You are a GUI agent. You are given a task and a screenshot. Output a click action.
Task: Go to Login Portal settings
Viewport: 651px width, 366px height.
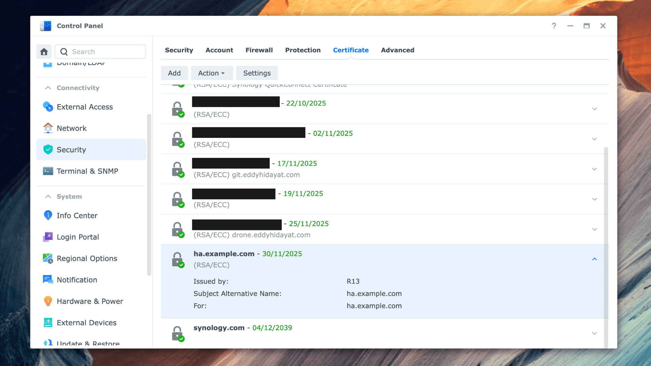[x=78, y=237]
